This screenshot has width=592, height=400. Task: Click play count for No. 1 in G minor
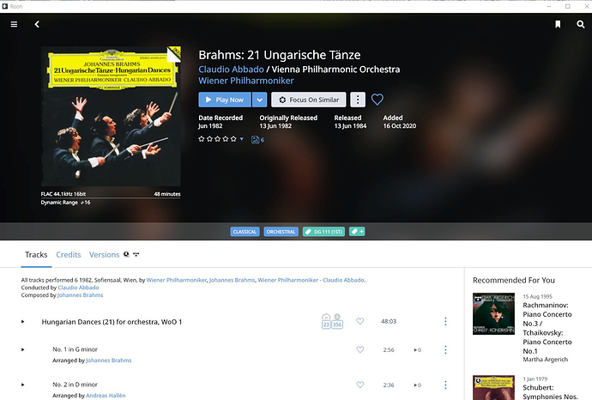point(417,350)
